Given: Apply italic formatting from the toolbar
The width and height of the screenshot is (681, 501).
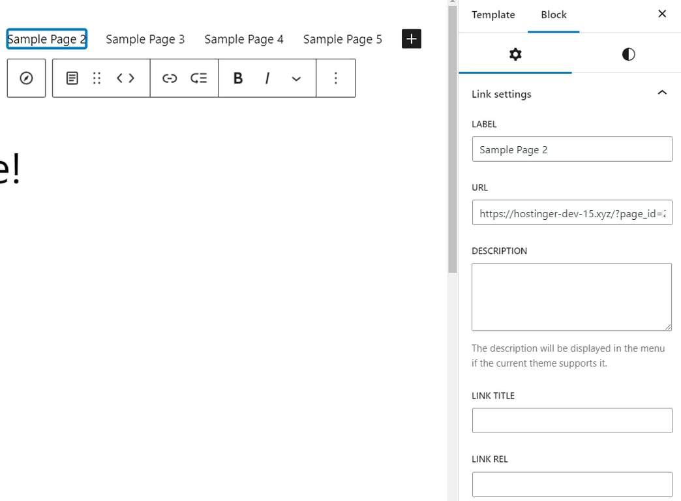Looking at the screenshot, I should (267, 78).
